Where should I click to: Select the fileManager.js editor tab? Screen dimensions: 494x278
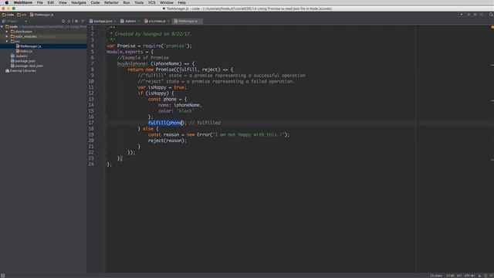tap(188, 21)
